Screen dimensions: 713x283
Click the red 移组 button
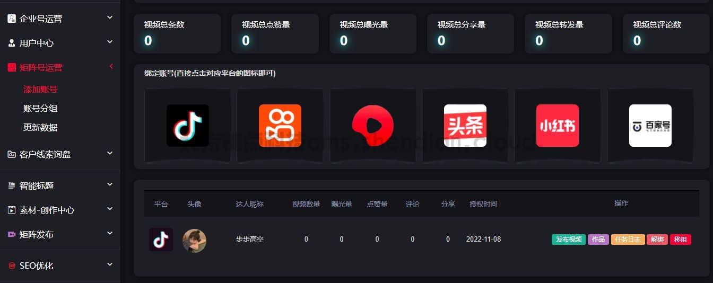click(681, 240)
